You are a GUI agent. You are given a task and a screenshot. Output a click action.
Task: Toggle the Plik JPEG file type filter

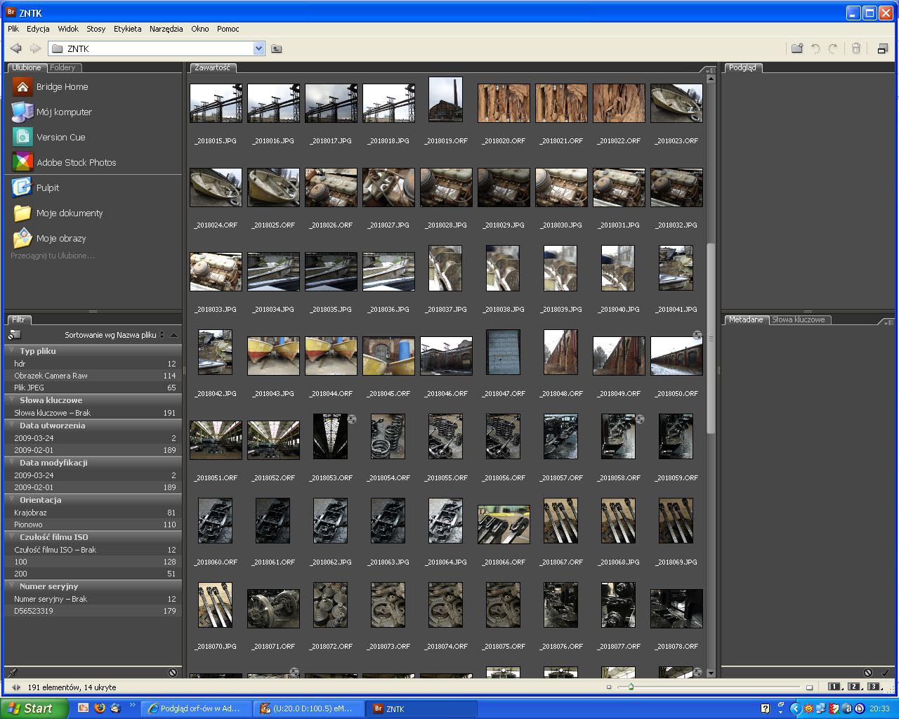point(29,388)
